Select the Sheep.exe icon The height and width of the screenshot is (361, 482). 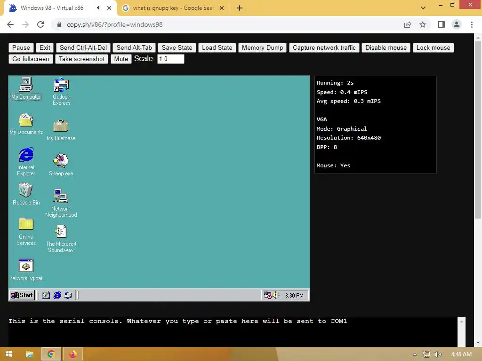click(x=61, y=165)
